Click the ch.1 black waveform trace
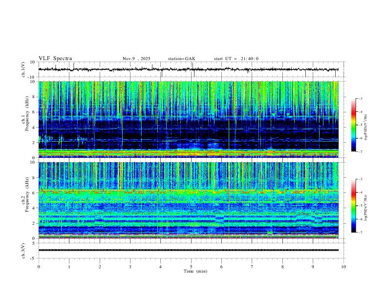This screenshot has height=299, width=387. click(x=188, y=69)
